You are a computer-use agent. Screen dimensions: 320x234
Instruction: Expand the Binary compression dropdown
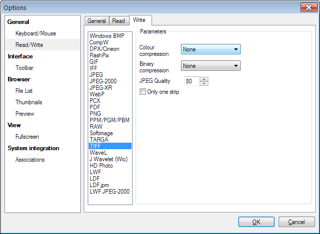tap(211, 66)
